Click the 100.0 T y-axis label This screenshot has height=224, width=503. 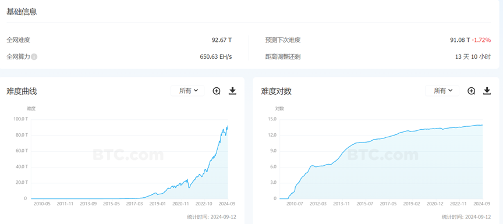(21, 119)
